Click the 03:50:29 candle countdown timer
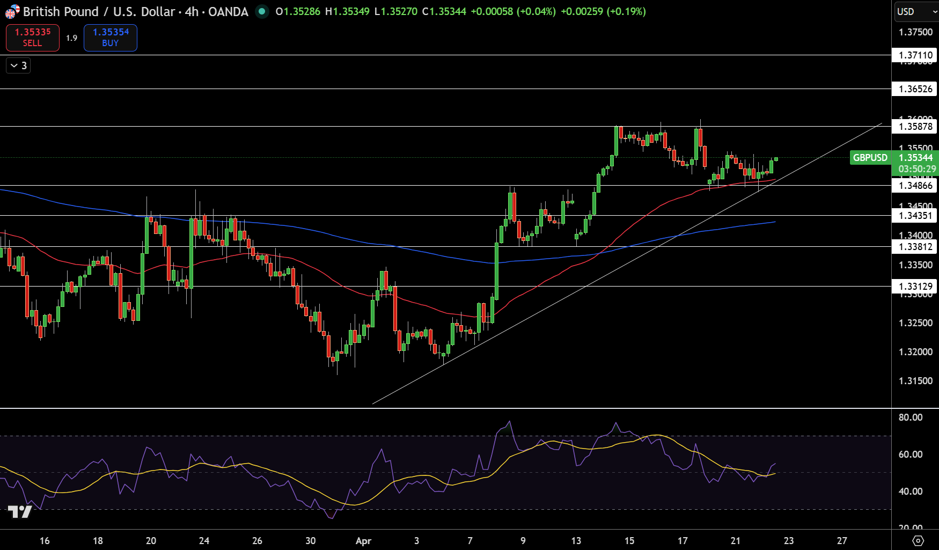Image resolution: width=939 pixels, height=550 pixels. point(917,169)
